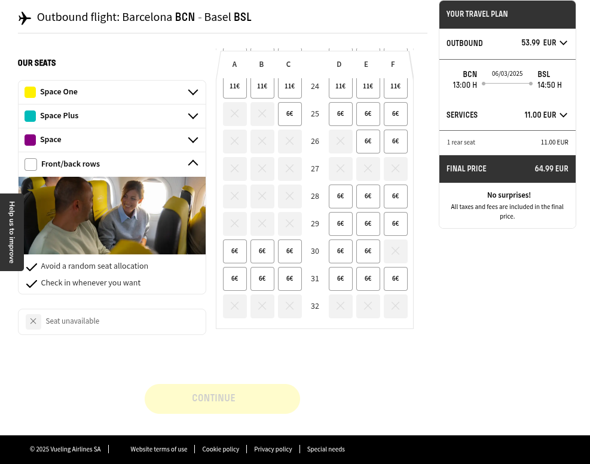
Task: Click unavailable X seat 27A
Action: [x=235, y=169]
